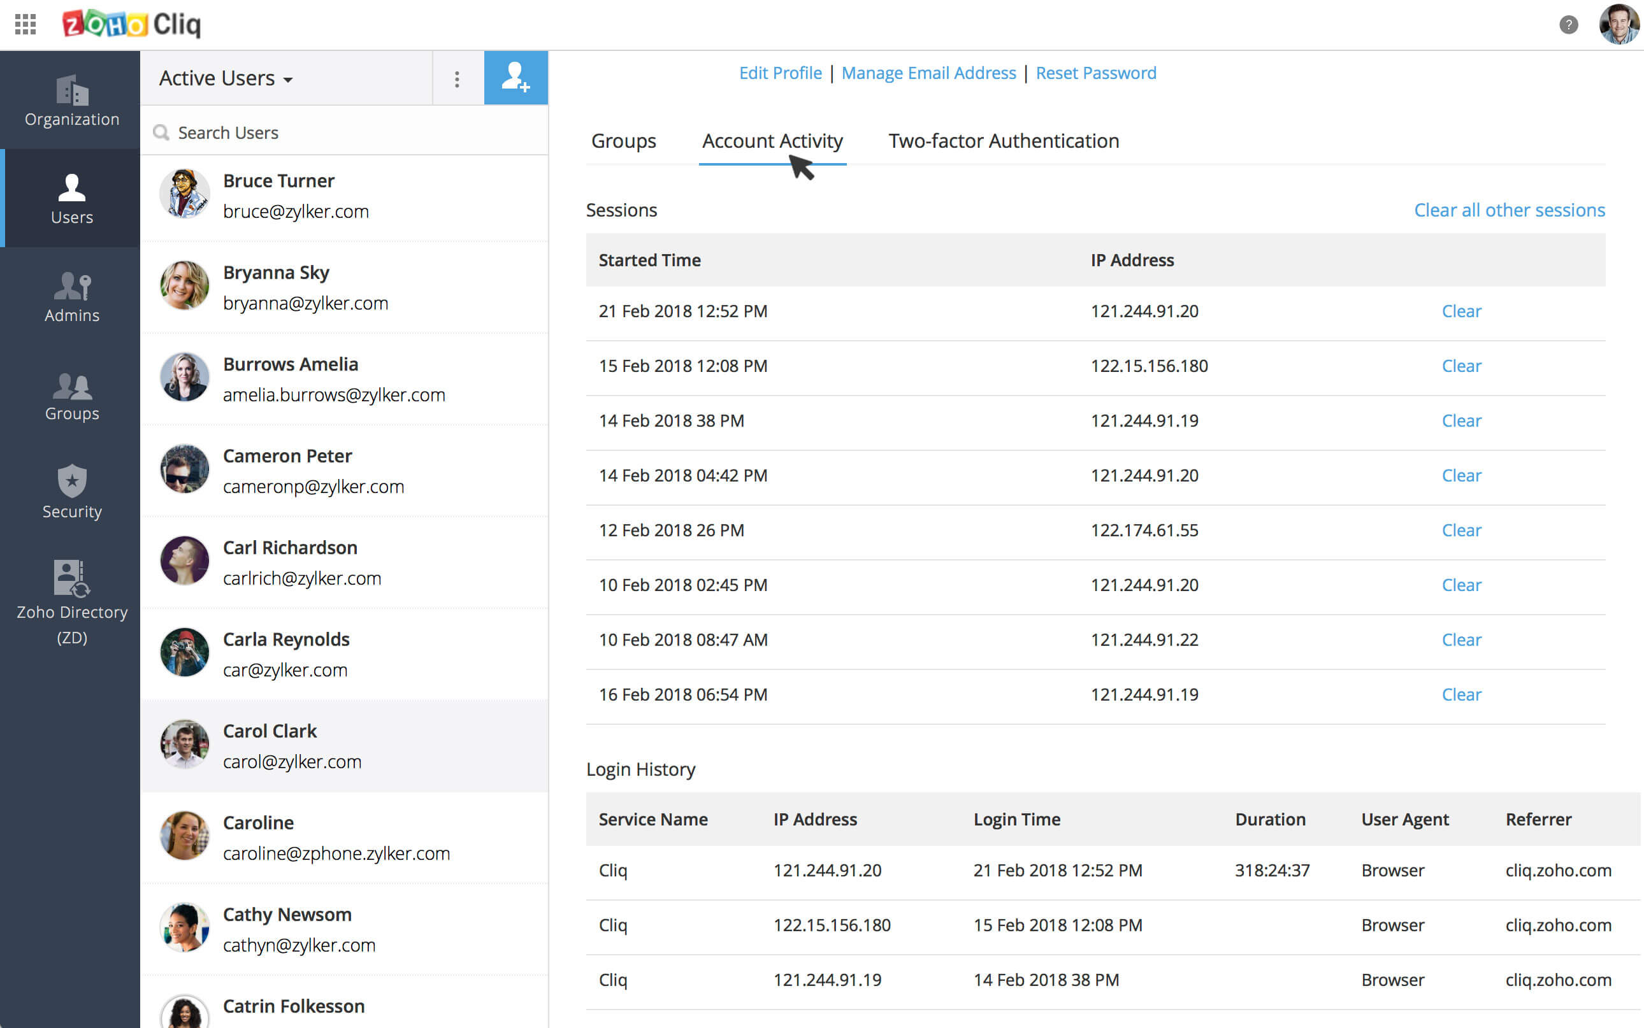
Task: Clear the 14 Feb 2018 38 PM session
Action: click(1461, 421)
